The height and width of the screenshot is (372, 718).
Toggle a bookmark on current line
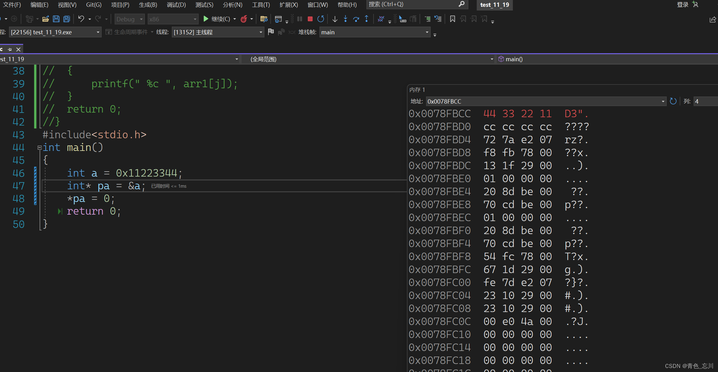(452, 19)
